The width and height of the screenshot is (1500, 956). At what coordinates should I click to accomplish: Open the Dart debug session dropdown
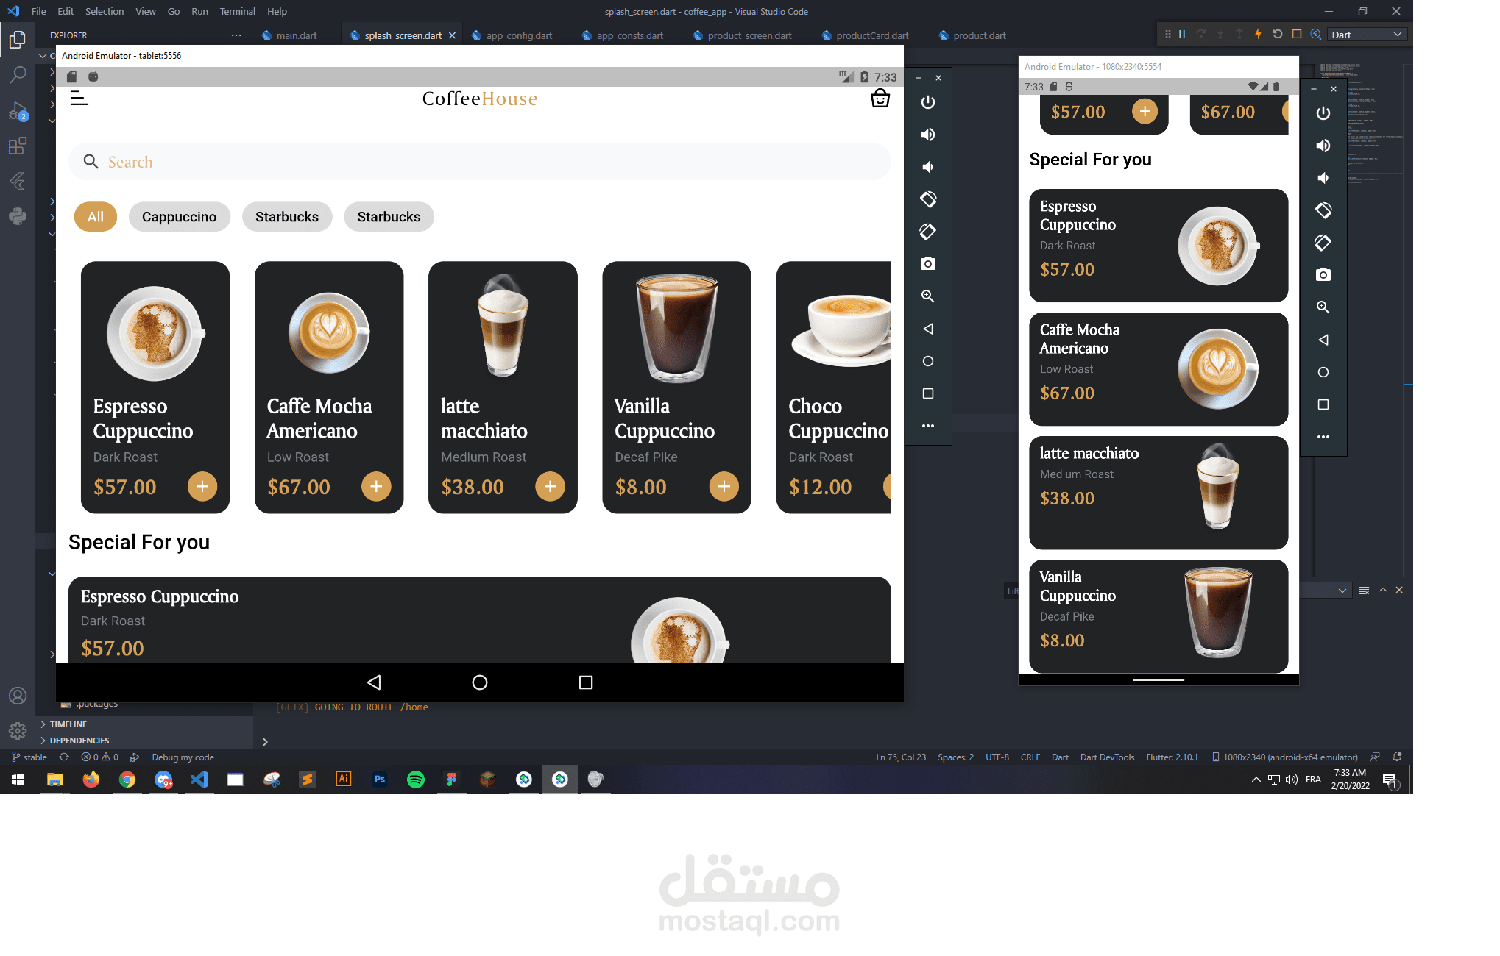pyautogui.click(x=1367, y=35)
